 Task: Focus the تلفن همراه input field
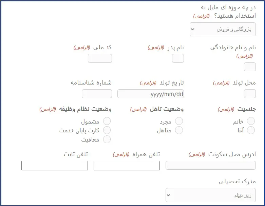click(127, 166)
